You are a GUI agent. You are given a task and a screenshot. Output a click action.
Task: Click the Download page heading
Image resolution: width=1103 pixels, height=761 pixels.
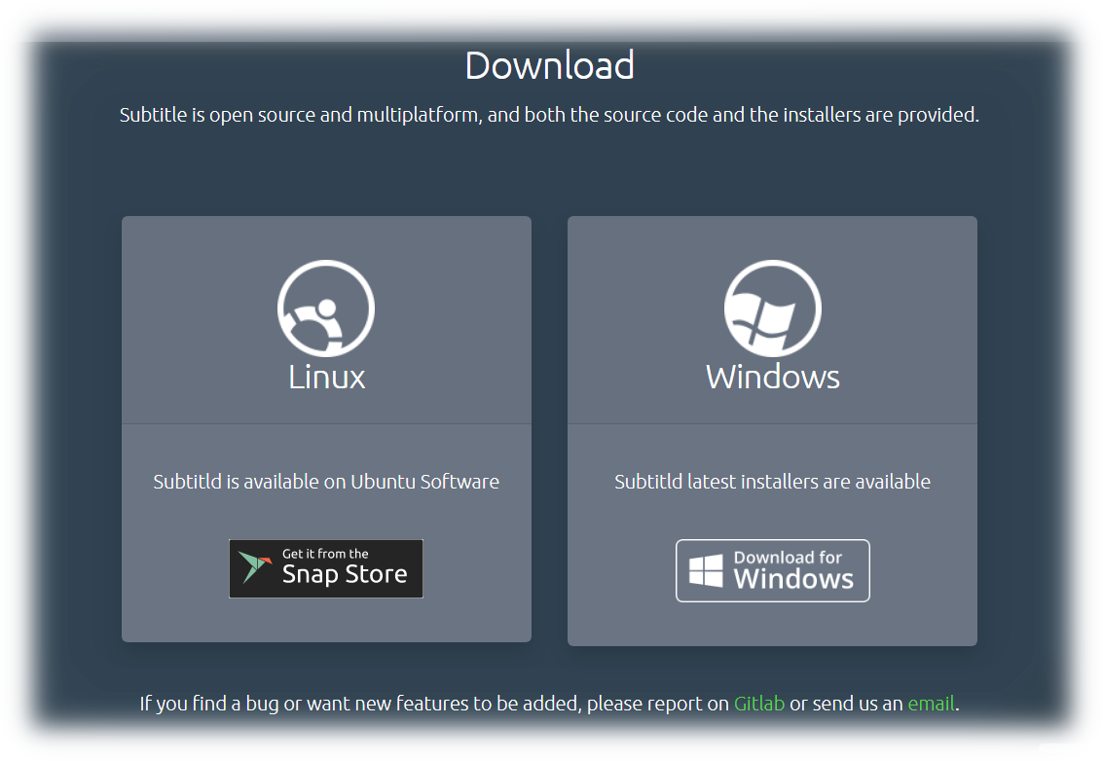click(549, 65)
